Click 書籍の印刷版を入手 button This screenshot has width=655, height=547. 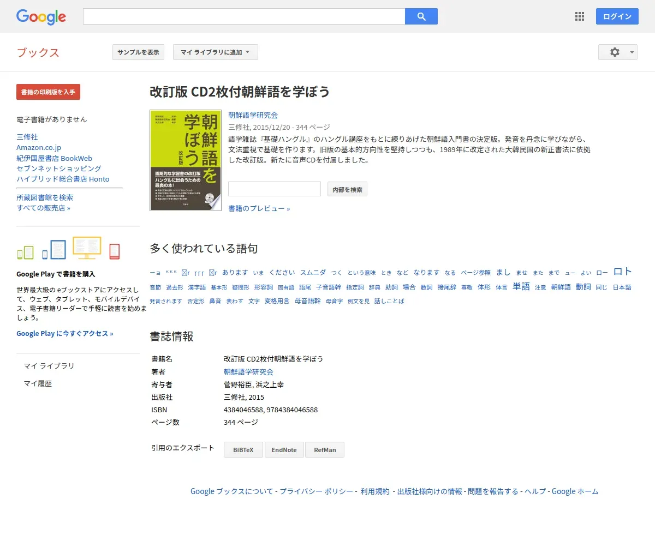(48, 92)
